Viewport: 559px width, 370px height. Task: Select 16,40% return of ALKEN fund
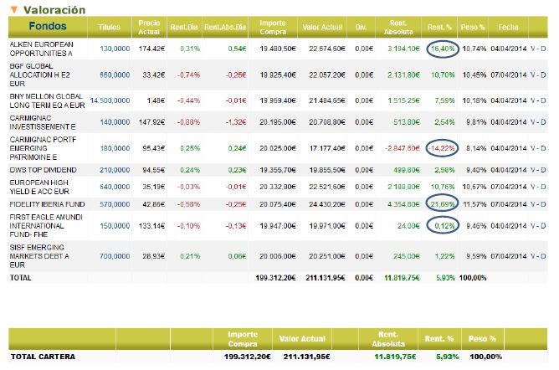pyautogui.click(x=443, y=49)
